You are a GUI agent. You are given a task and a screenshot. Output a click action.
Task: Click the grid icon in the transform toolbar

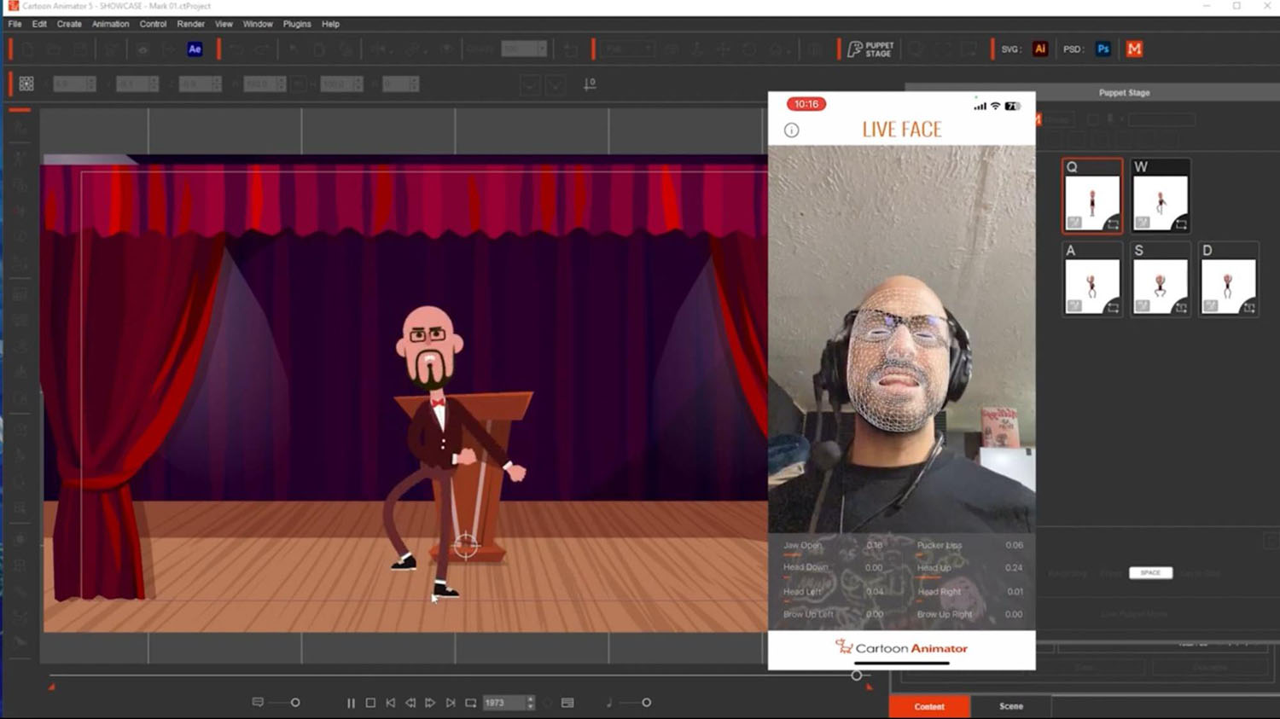pyautogui.click(x=26, y=84)
